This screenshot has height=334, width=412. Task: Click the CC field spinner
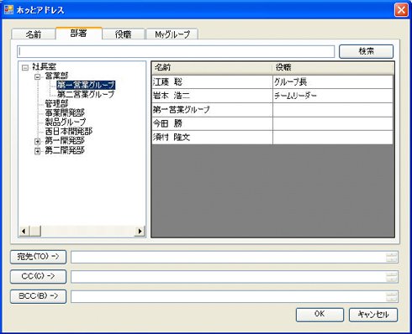pyautogui.click(x=392, y=277)
